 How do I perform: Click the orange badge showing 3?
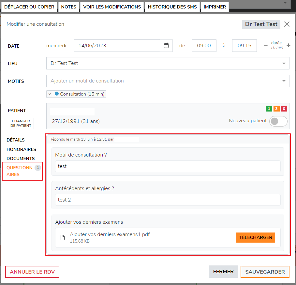pyautogui.click(x=276, y=109)
